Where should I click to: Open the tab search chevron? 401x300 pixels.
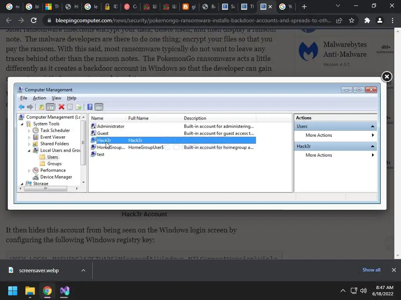(338, 5)
